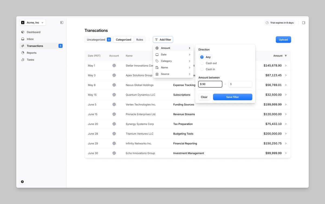The width and height of the screenshot is (325, 204).
Task: Click the account icon in June 15 row
Action: 114,114
